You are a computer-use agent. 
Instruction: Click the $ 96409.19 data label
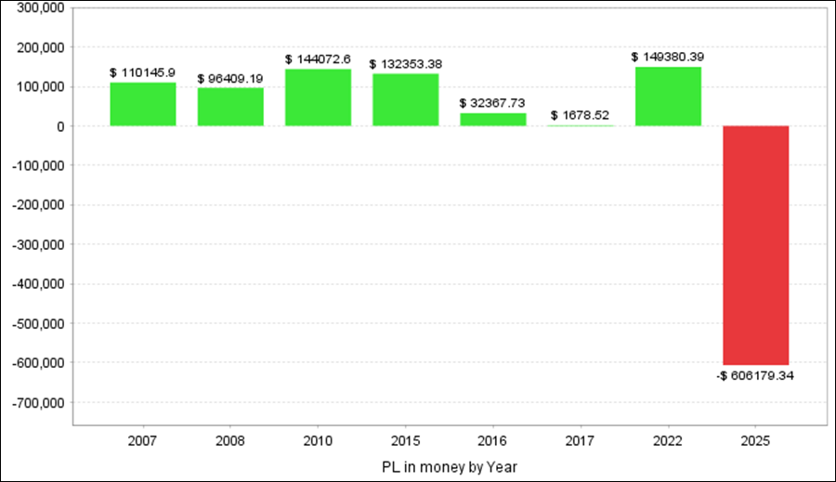(230, 79)
